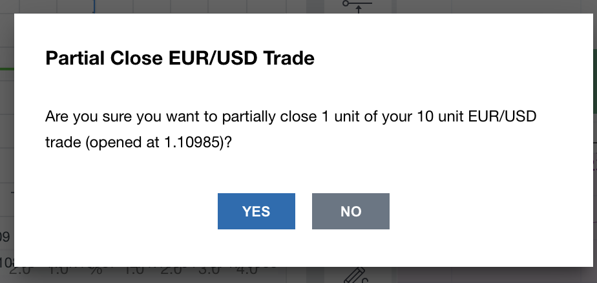This screenshot has width=597, height=283.
Task: Click the leftmost 2.0 axis label
Action: (x=20, y=269)
